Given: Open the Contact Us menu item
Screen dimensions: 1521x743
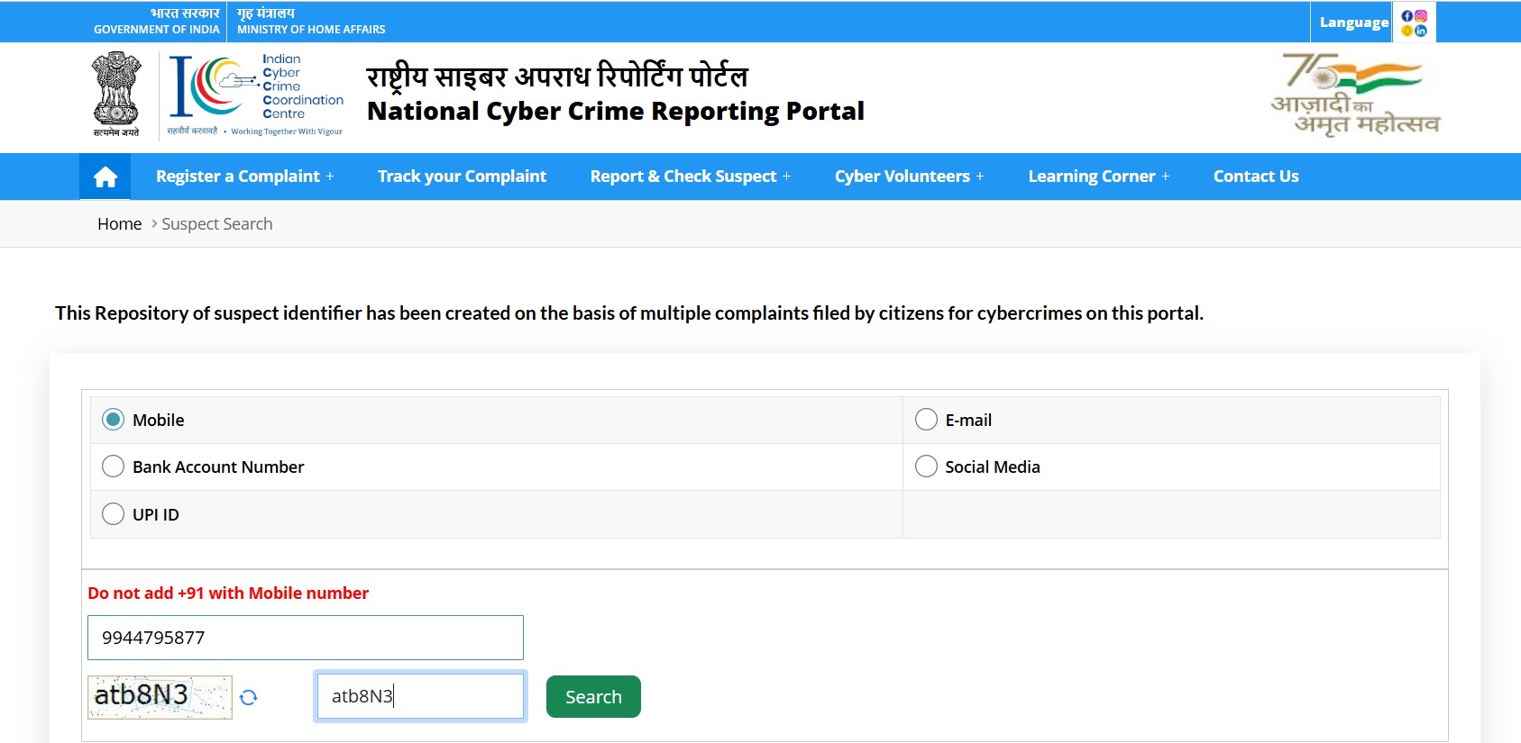Looking at the screenshot, I should coord(1255,177).
